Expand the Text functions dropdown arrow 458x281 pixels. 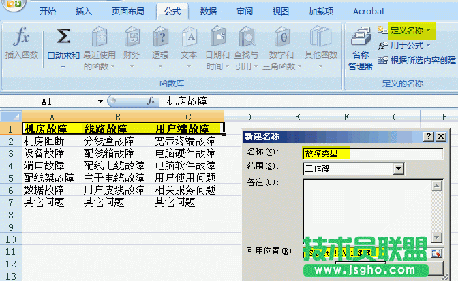189,67
